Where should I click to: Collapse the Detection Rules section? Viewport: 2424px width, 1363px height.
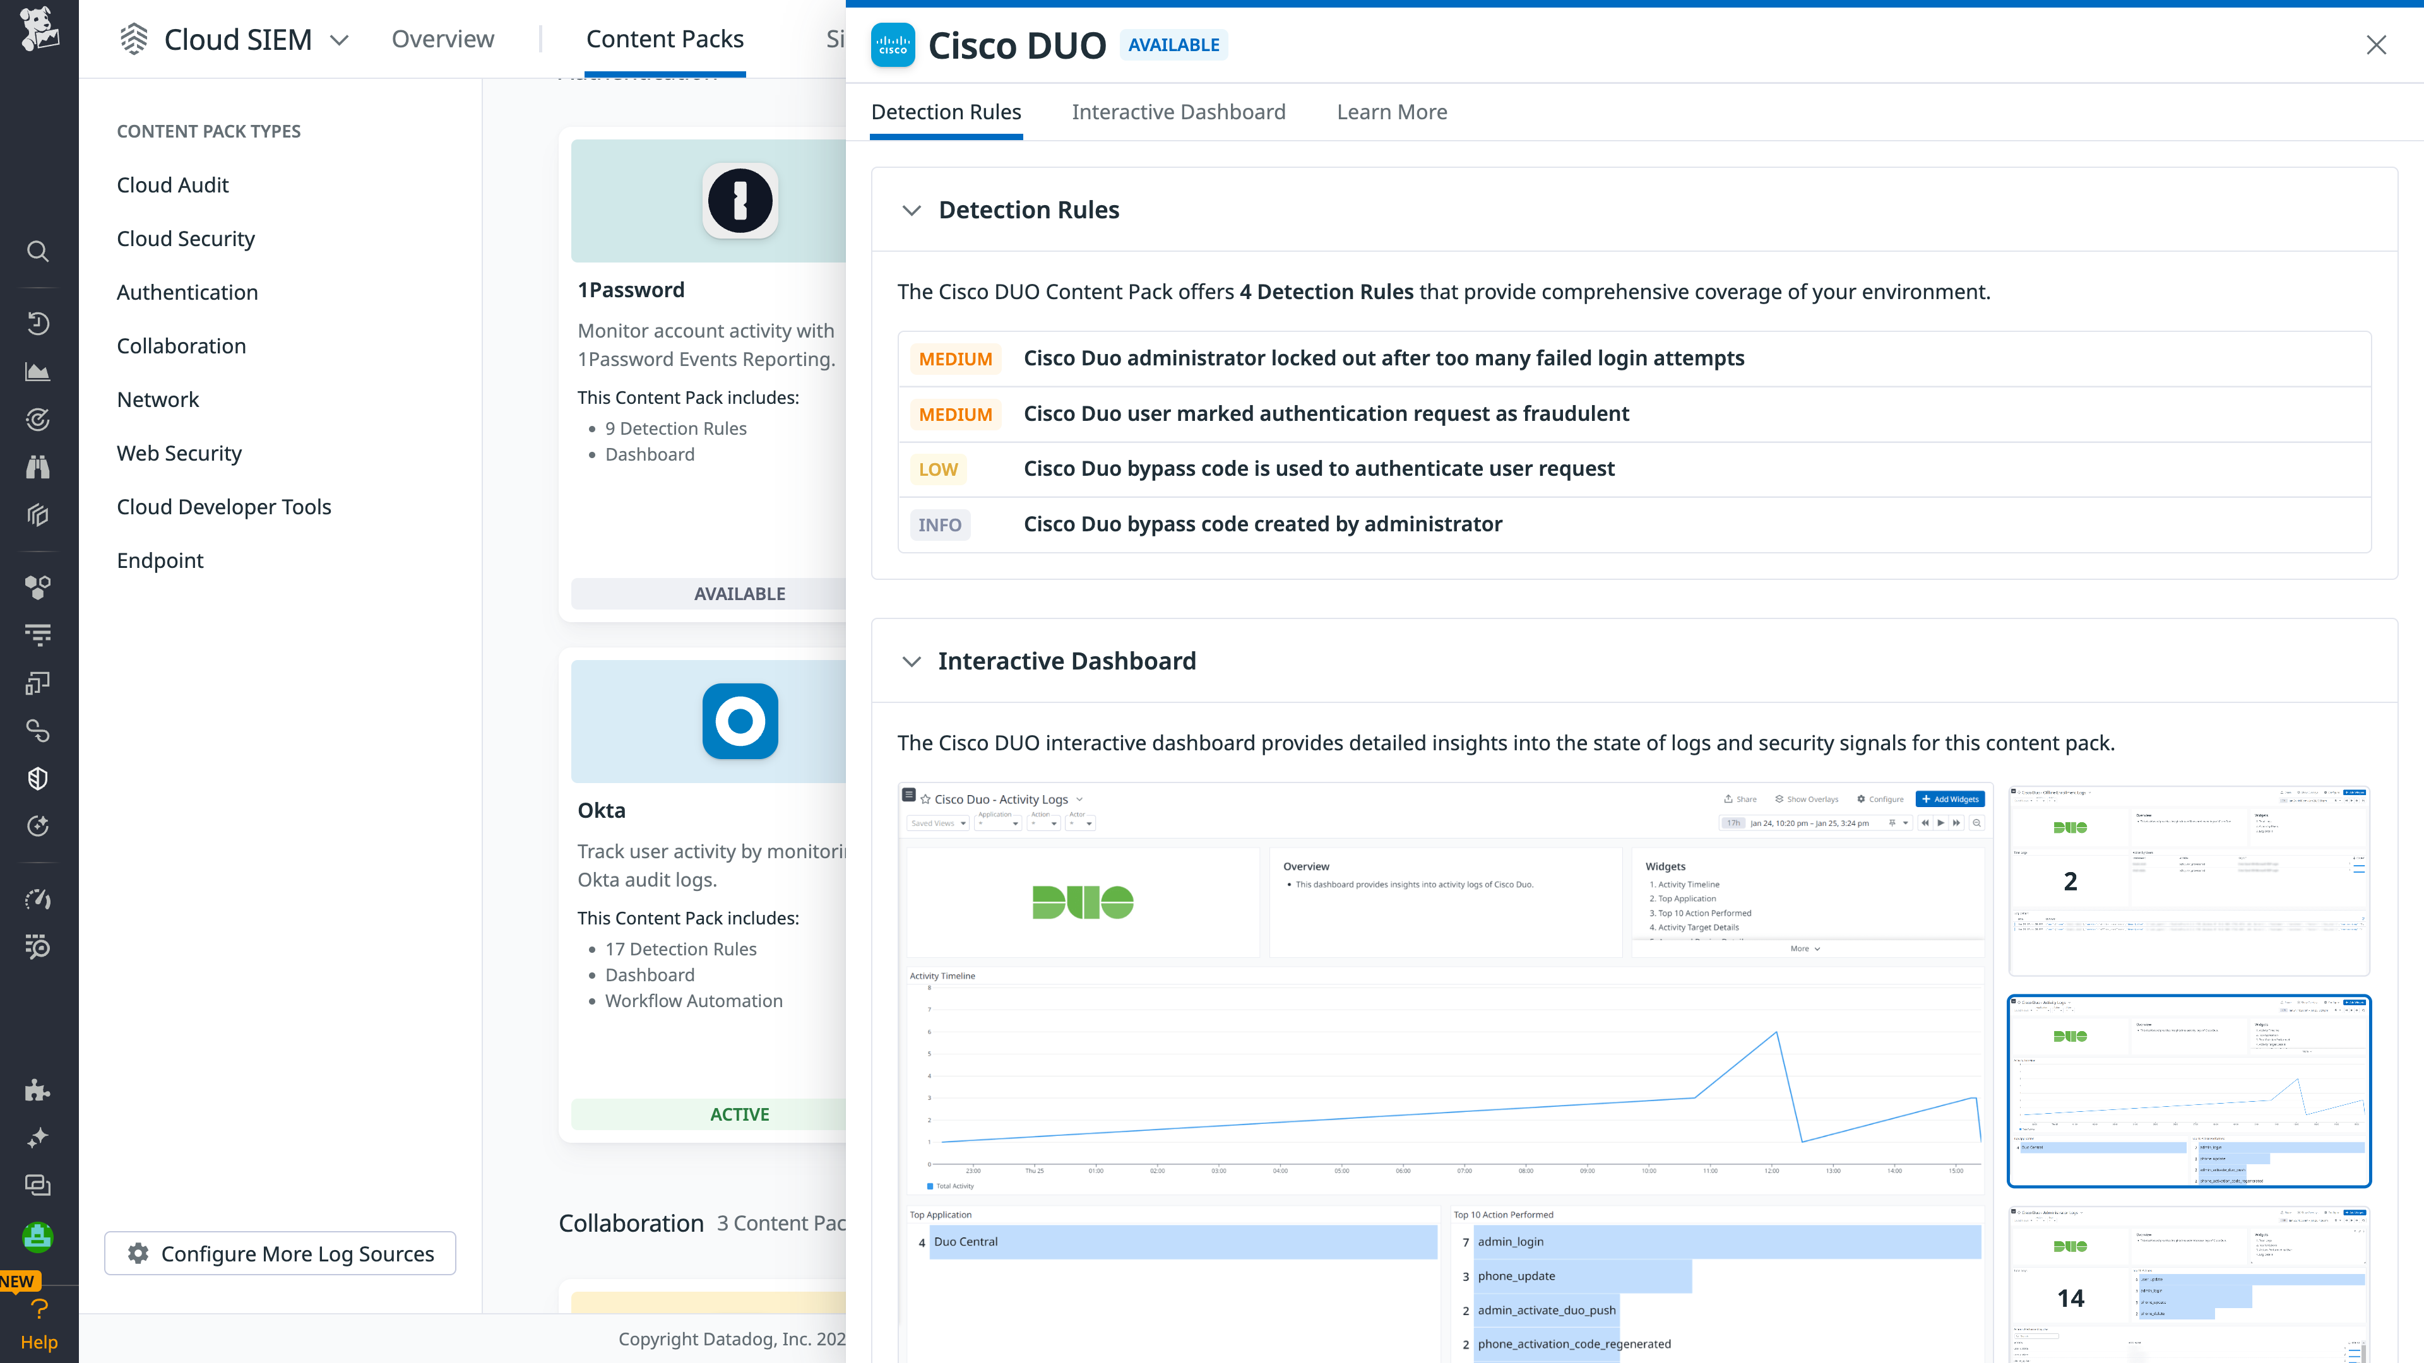coord(911,211)
